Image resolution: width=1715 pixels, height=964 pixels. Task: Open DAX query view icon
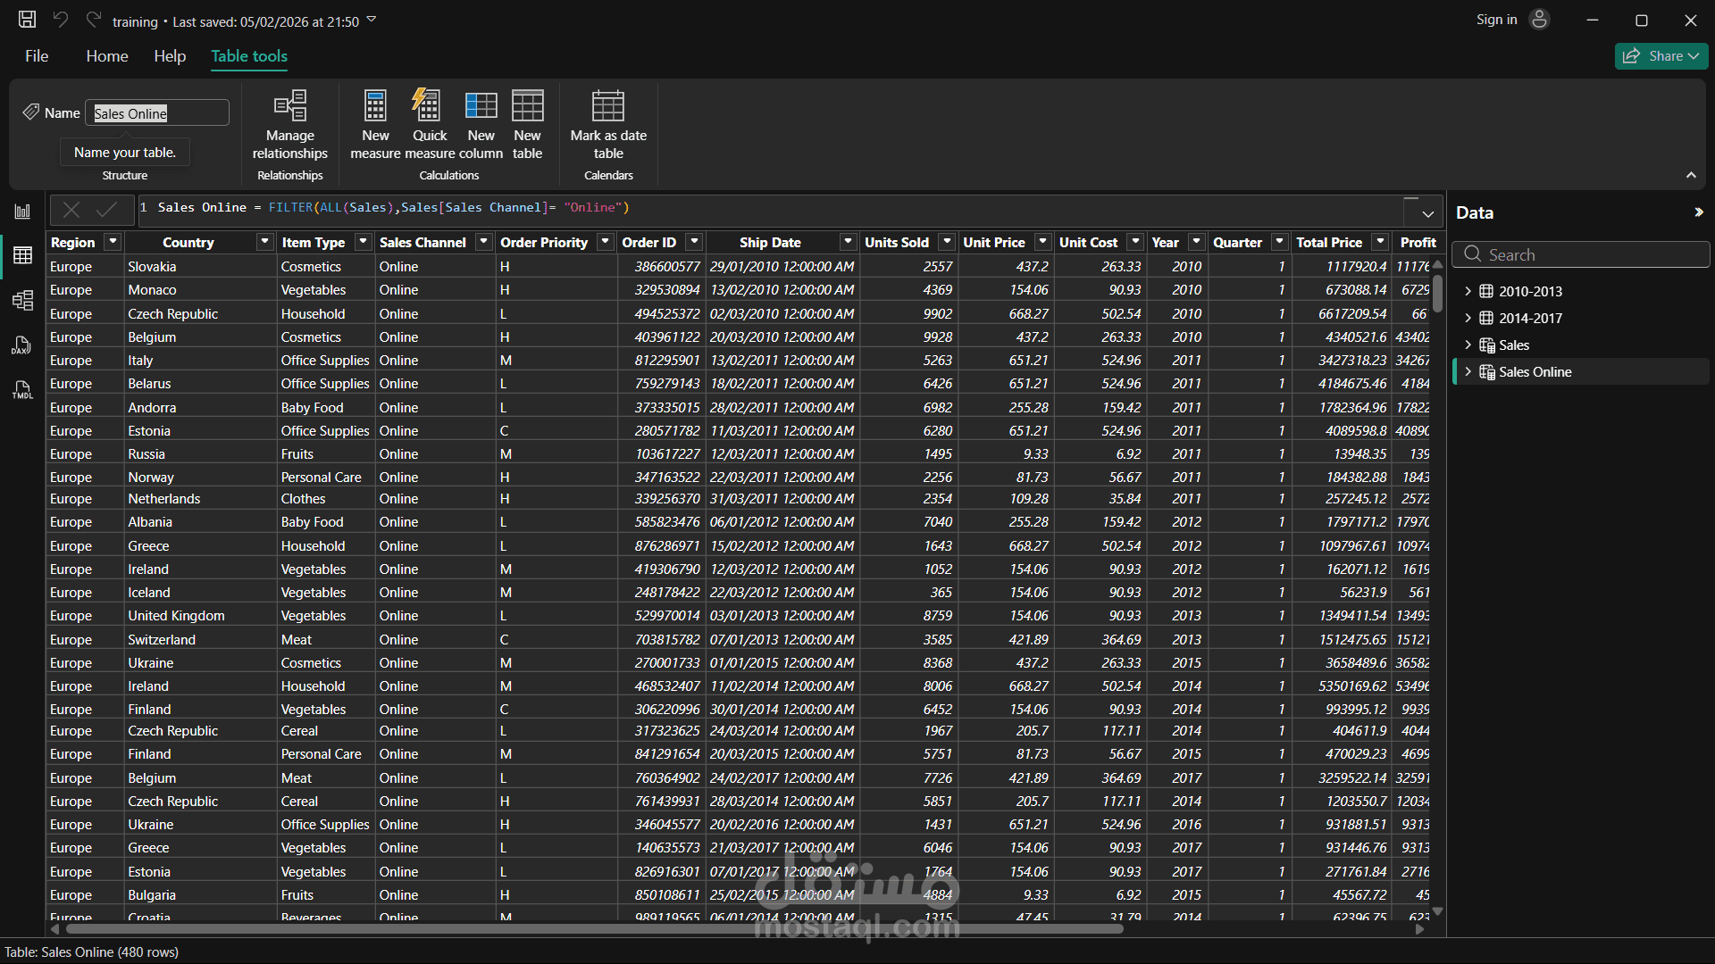(x=22, y=345)
